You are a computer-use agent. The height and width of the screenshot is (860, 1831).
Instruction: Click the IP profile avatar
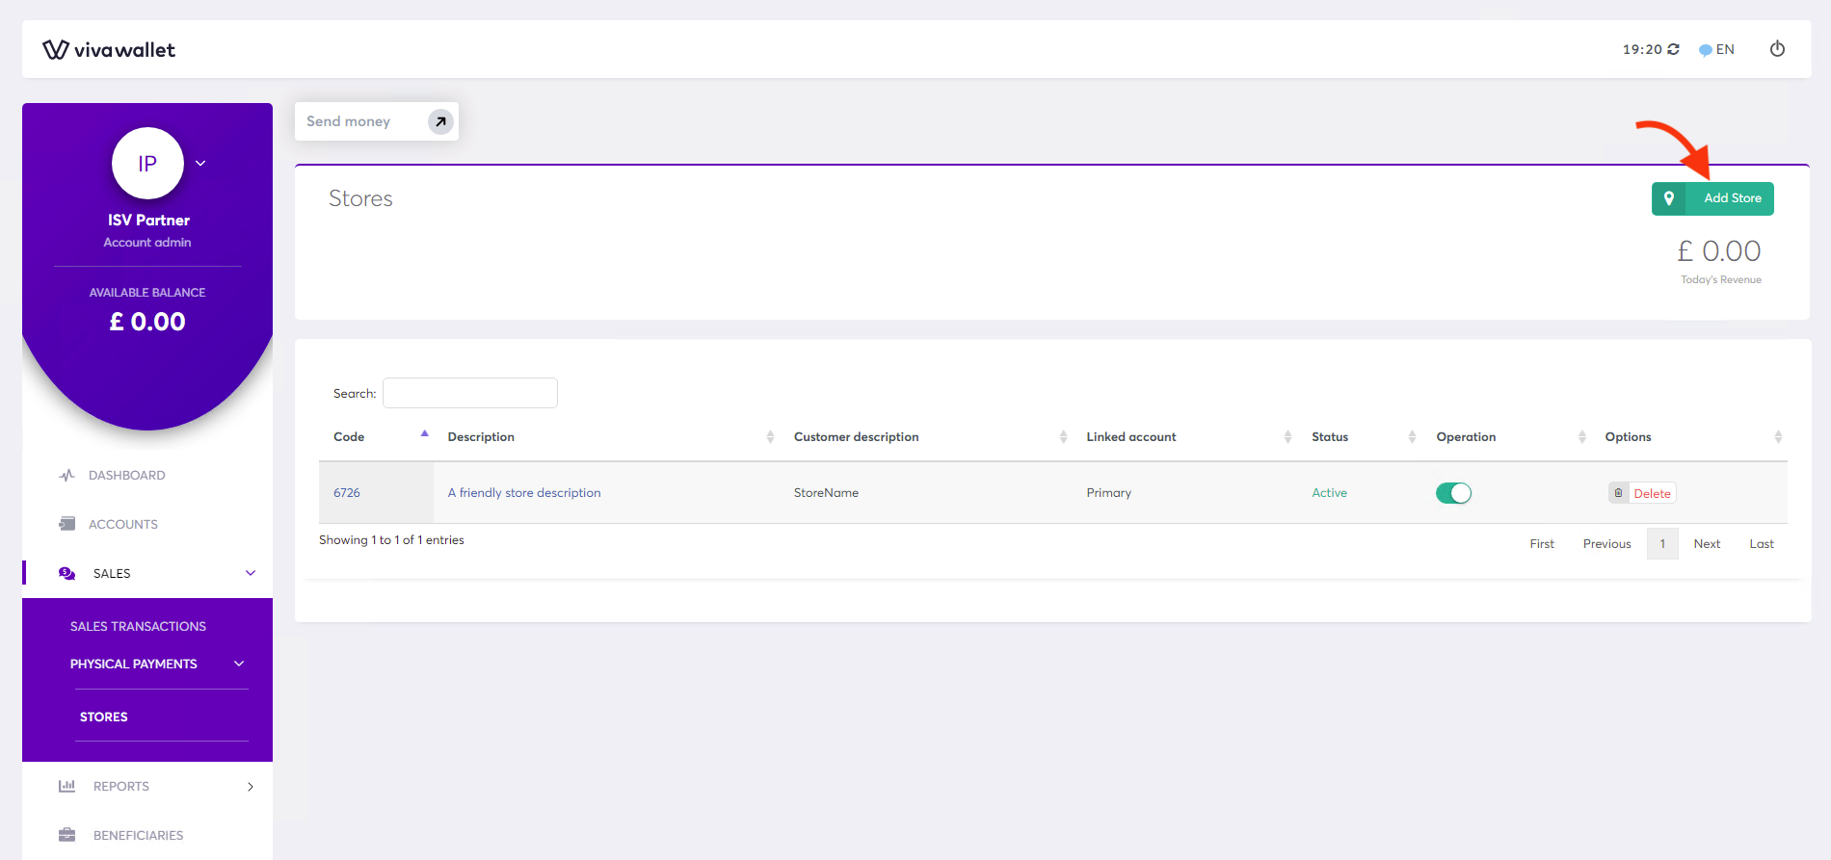click(x=147, y=163)
